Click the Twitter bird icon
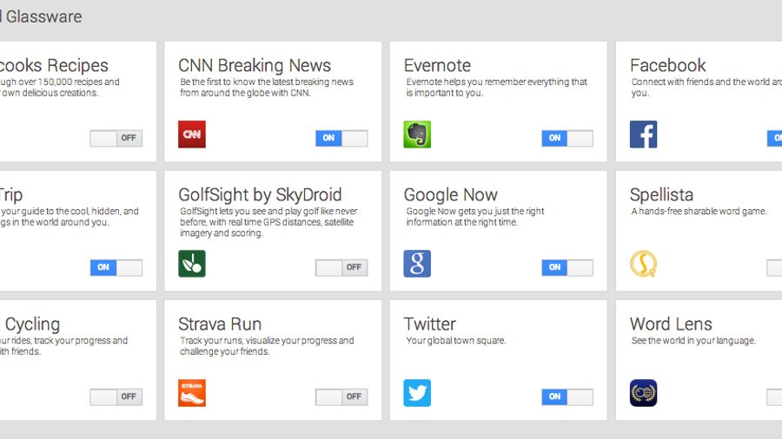The height and width of the screenshot is (439, 782). tap(417, 393)
